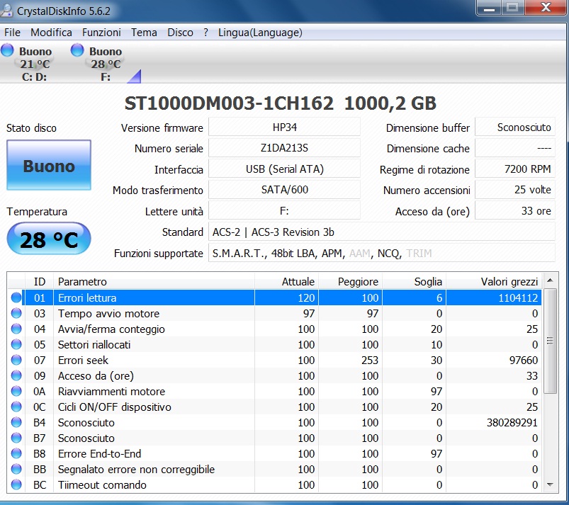
Task: Click the Regime di rotazione 7200 RPM field
Action: [515, 169]
